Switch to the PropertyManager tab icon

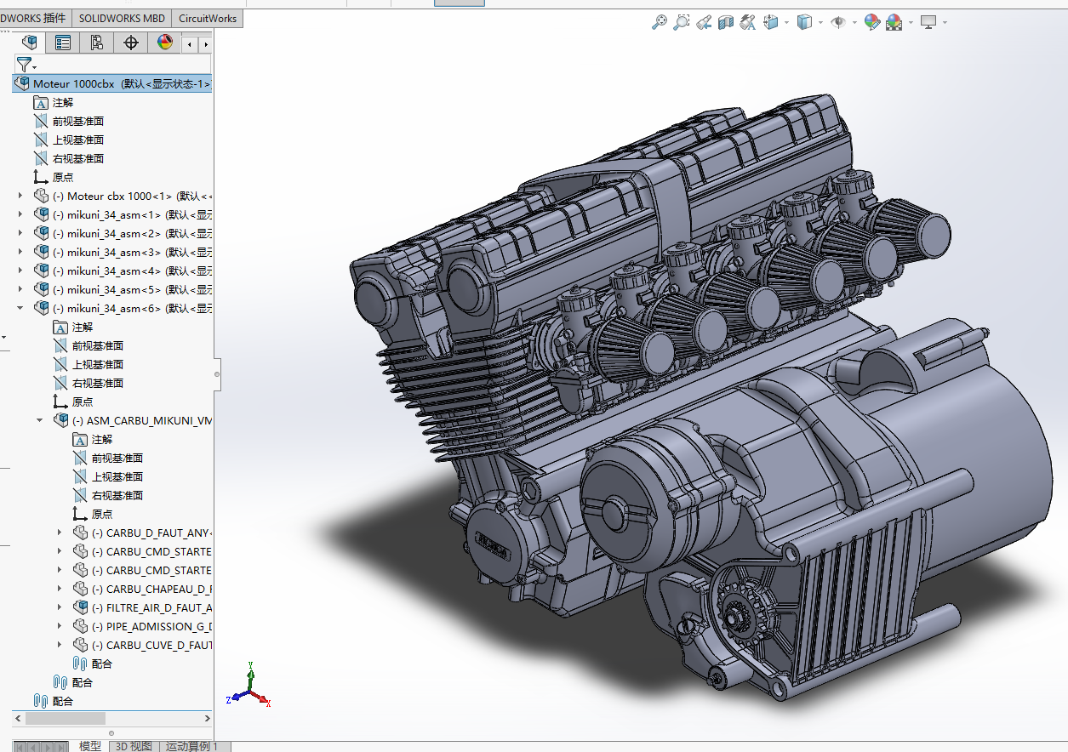tap(63, 43)
